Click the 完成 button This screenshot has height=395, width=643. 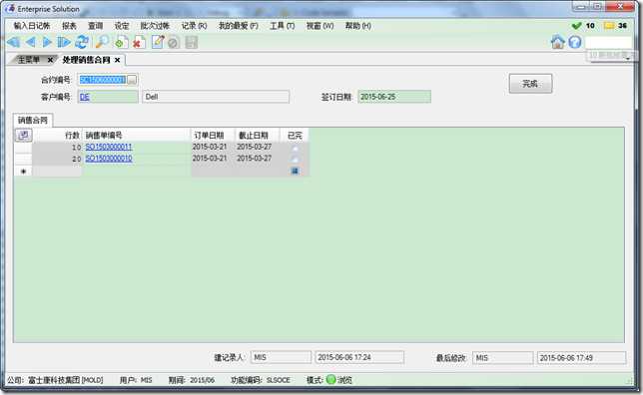(x=530, y=84)
